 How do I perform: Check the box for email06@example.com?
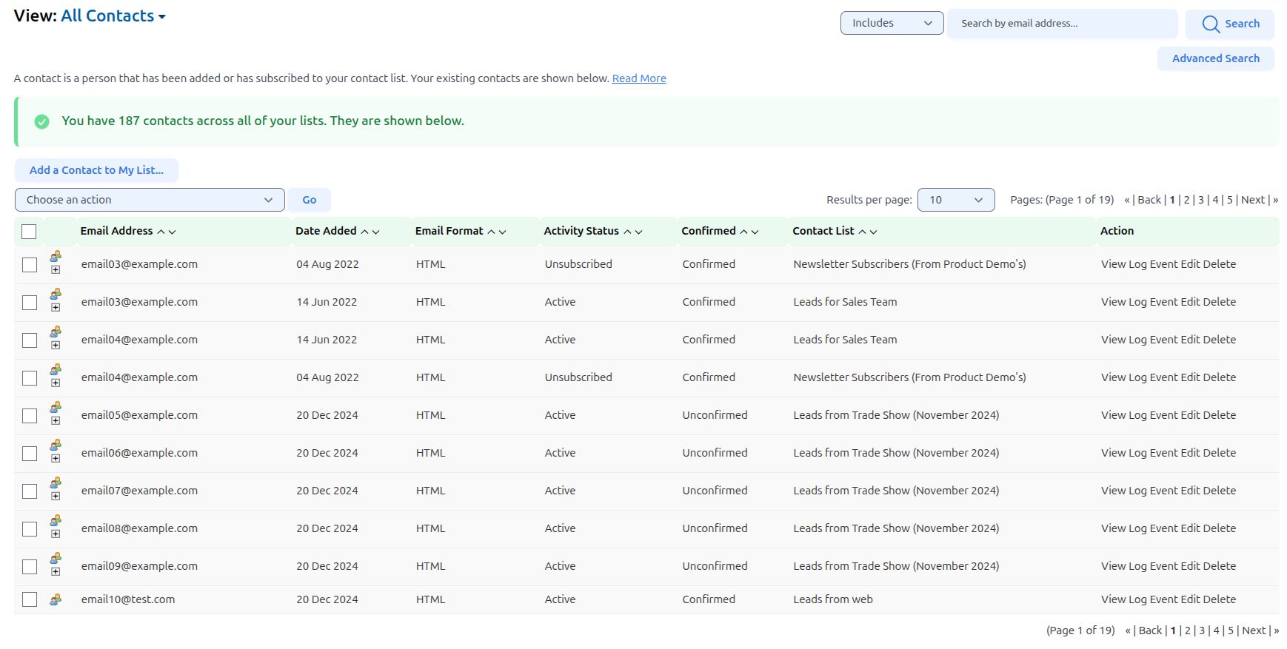pos(30,454)
